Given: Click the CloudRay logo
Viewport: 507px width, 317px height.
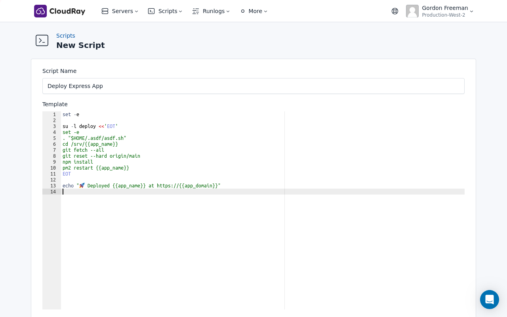Looking at the screenshot, I should (x=59, y=11).
